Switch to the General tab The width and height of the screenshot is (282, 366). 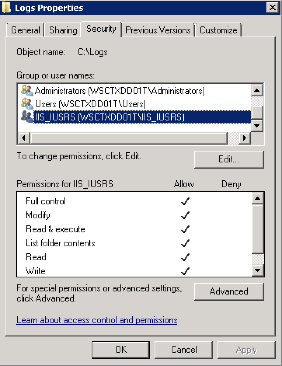[25, 30]
